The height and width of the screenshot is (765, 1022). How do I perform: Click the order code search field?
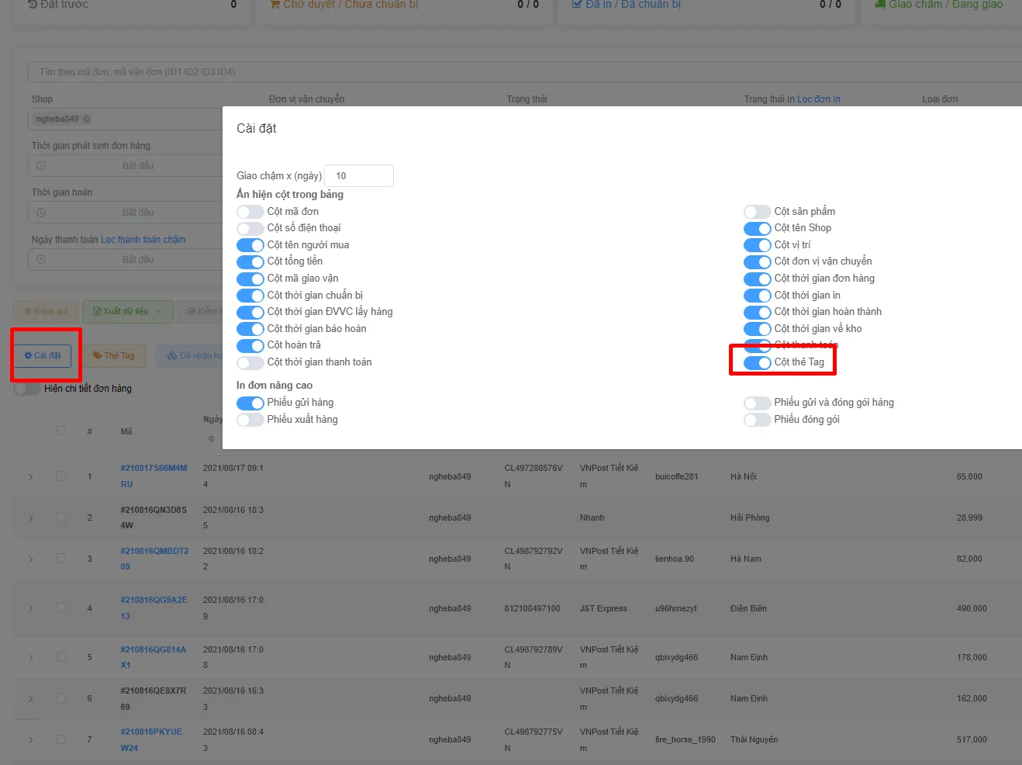pyautogui.click(x=525, y=72)
